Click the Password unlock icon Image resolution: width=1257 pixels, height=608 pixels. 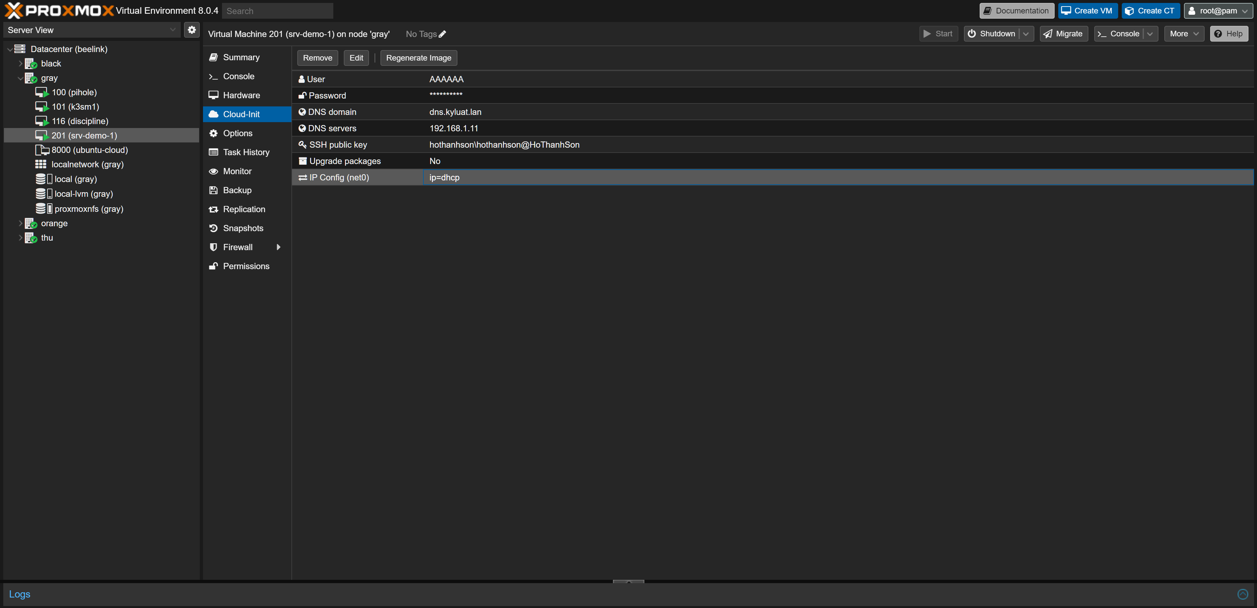(x=303, y=96)
